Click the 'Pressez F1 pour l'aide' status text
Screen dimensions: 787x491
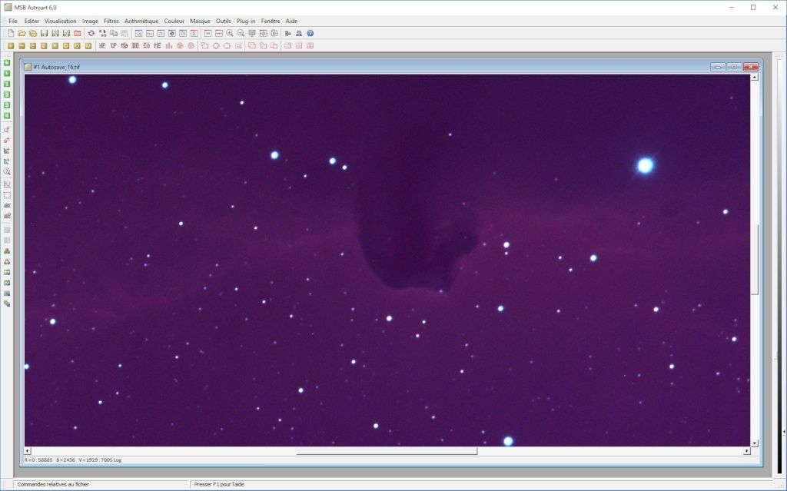(219, 485)
